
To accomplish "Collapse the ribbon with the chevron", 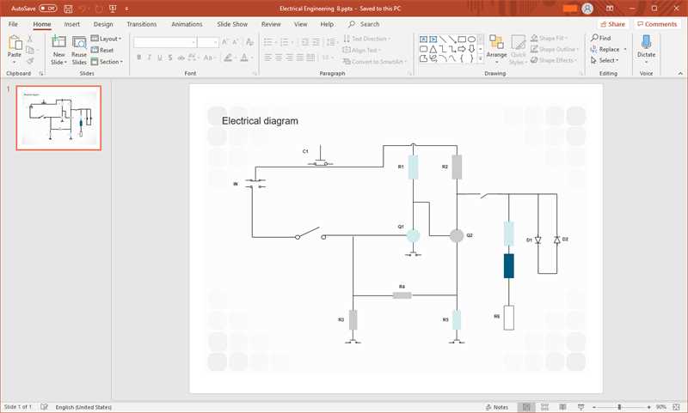I will (680, 73).
